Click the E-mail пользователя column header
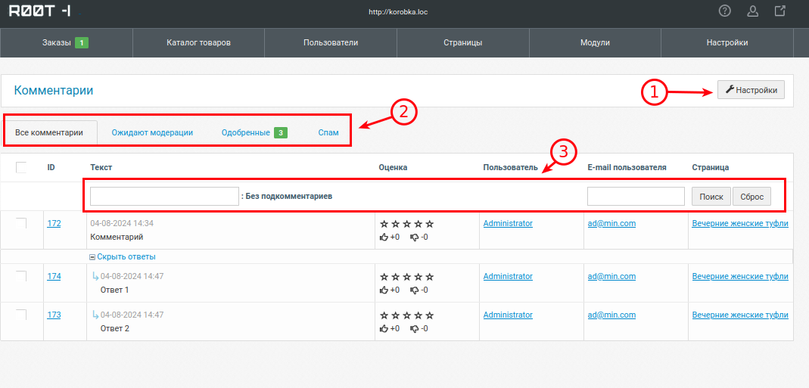 click(x=627, y=167)
